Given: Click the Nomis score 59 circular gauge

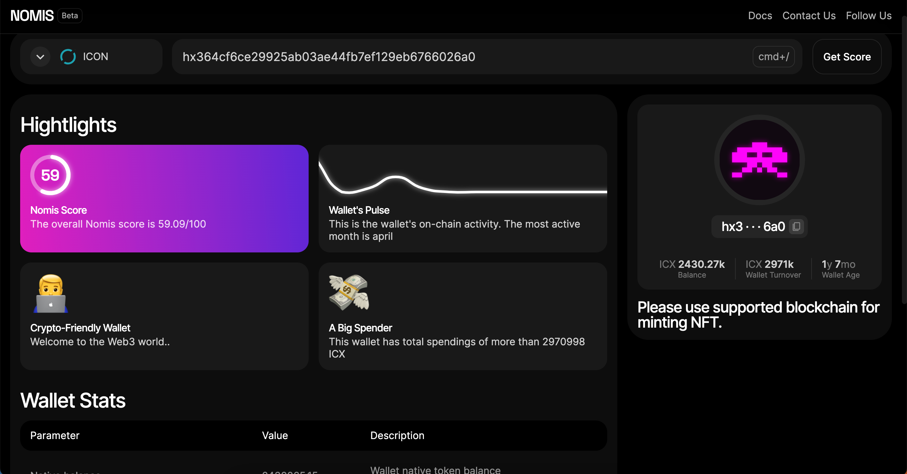Looking at the screenshot, I should [x=50, y=175].
